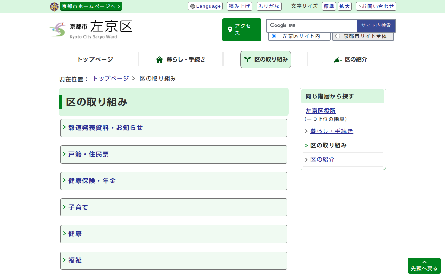Select the 左京区サイト内 radio button
This screenshot has height=278, width=445.
click(274, 36)
